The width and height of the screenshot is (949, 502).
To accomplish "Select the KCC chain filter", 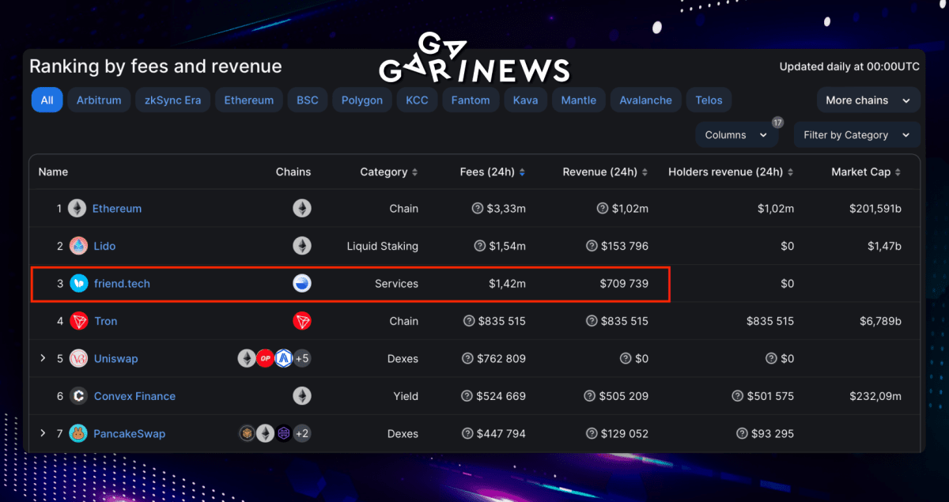I will (x=417, y=100).
